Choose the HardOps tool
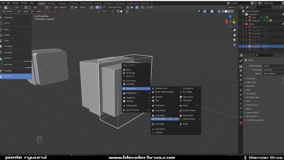 (x=16, y=71)
